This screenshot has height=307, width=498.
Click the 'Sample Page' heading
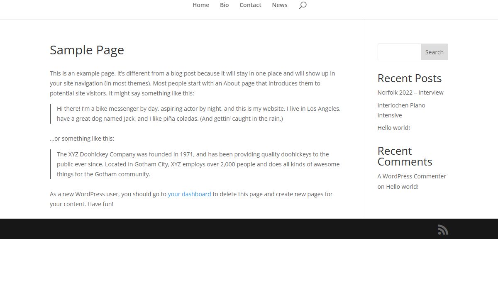[87, 50]
